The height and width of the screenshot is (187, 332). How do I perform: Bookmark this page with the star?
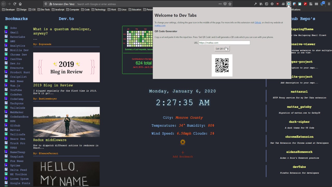tap(230, 4)
